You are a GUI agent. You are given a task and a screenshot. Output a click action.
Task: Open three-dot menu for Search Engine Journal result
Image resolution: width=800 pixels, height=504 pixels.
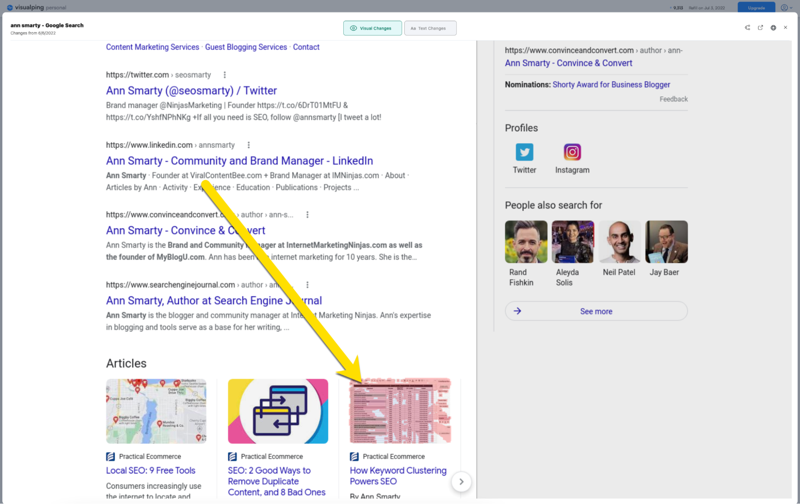pyautogui.click(x=307, y=285)
